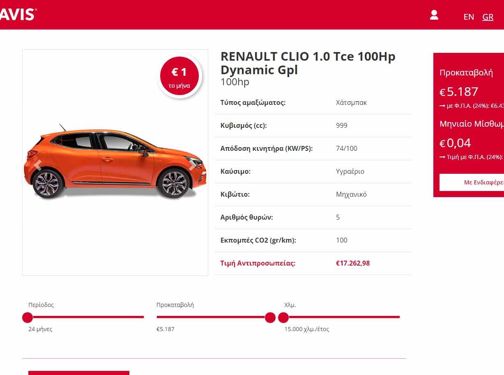Switch language to GR

coord(488,17)
